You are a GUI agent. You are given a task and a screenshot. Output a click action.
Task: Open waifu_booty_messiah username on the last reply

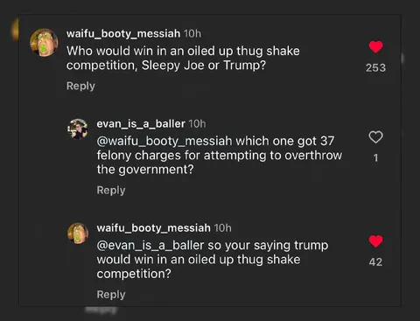(x=154, y=228)
